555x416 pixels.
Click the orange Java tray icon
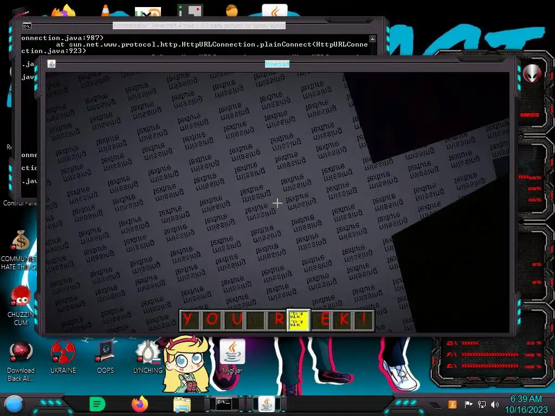click(453, 404)
